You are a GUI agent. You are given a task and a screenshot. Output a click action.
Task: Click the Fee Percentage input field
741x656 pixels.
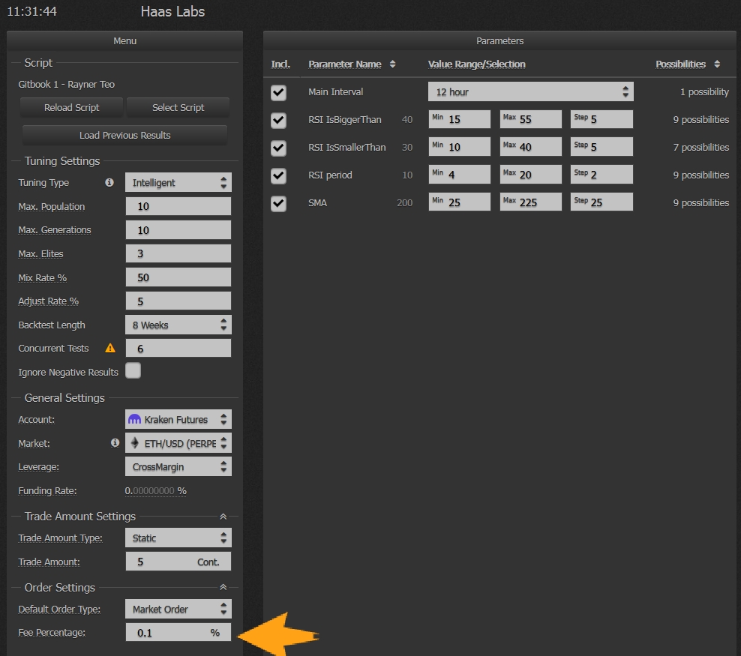[x=171, y=633]
